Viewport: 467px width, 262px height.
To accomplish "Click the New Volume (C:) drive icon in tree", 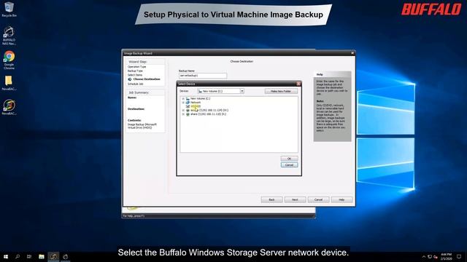I will [188, 99].
